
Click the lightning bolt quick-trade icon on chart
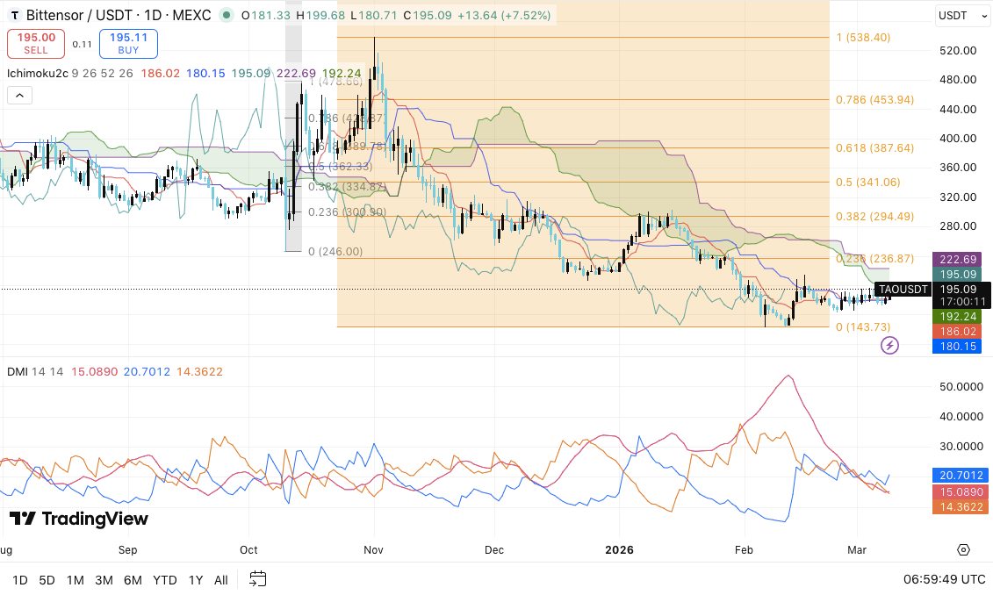889,346
